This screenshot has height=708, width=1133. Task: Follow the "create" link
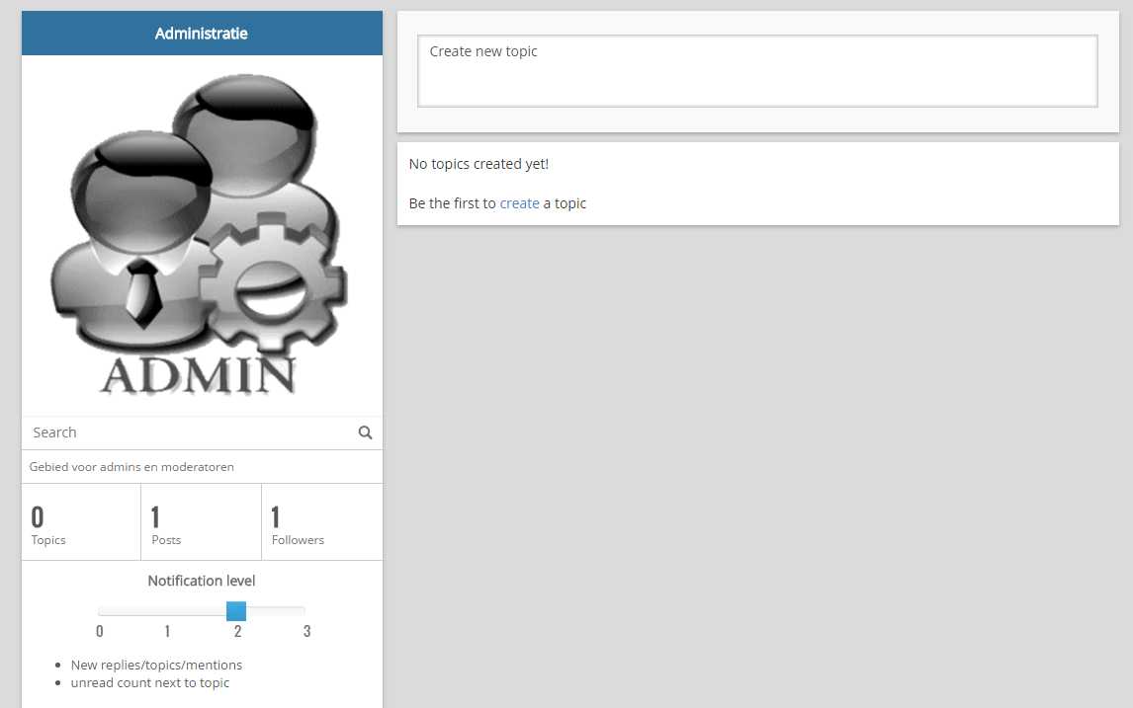click(x=519, y=203)
